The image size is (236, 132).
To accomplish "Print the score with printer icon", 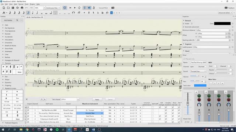I will [22, 8].
